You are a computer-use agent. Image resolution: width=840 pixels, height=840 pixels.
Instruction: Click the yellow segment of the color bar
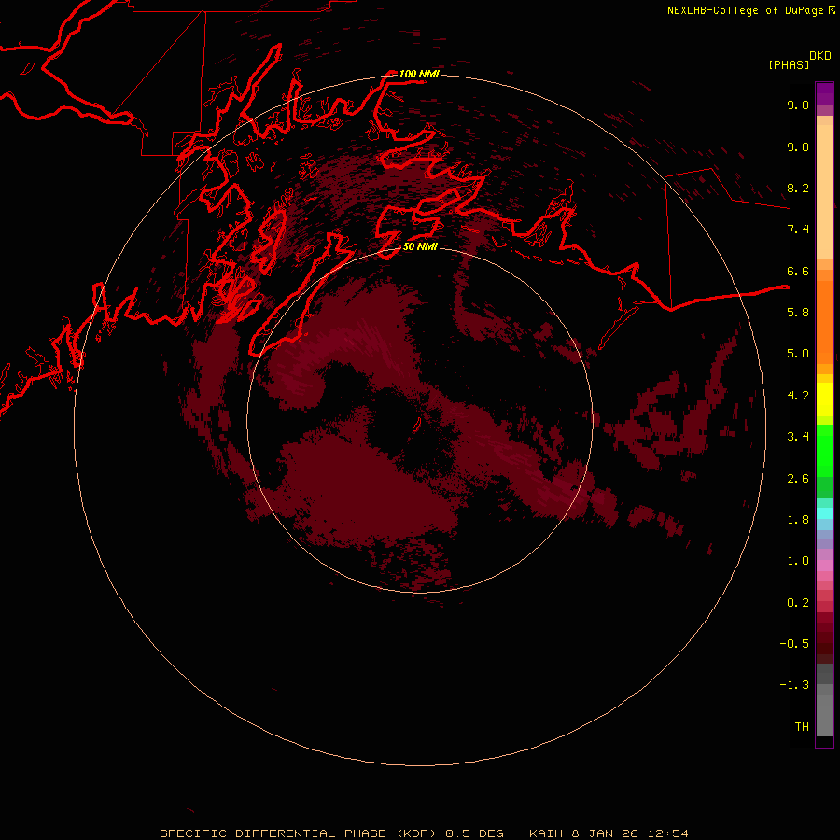(824, 399)
